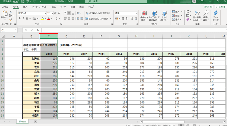Open Format as Table menu
227x126 pixels.
click(154, 16)
